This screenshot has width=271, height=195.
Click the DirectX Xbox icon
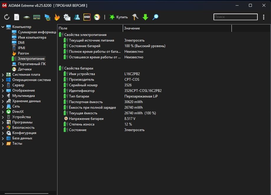tap(9, 112)
